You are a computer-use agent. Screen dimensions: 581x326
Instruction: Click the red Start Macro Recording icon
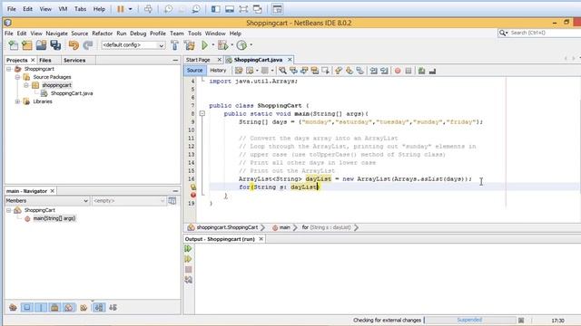398,71
